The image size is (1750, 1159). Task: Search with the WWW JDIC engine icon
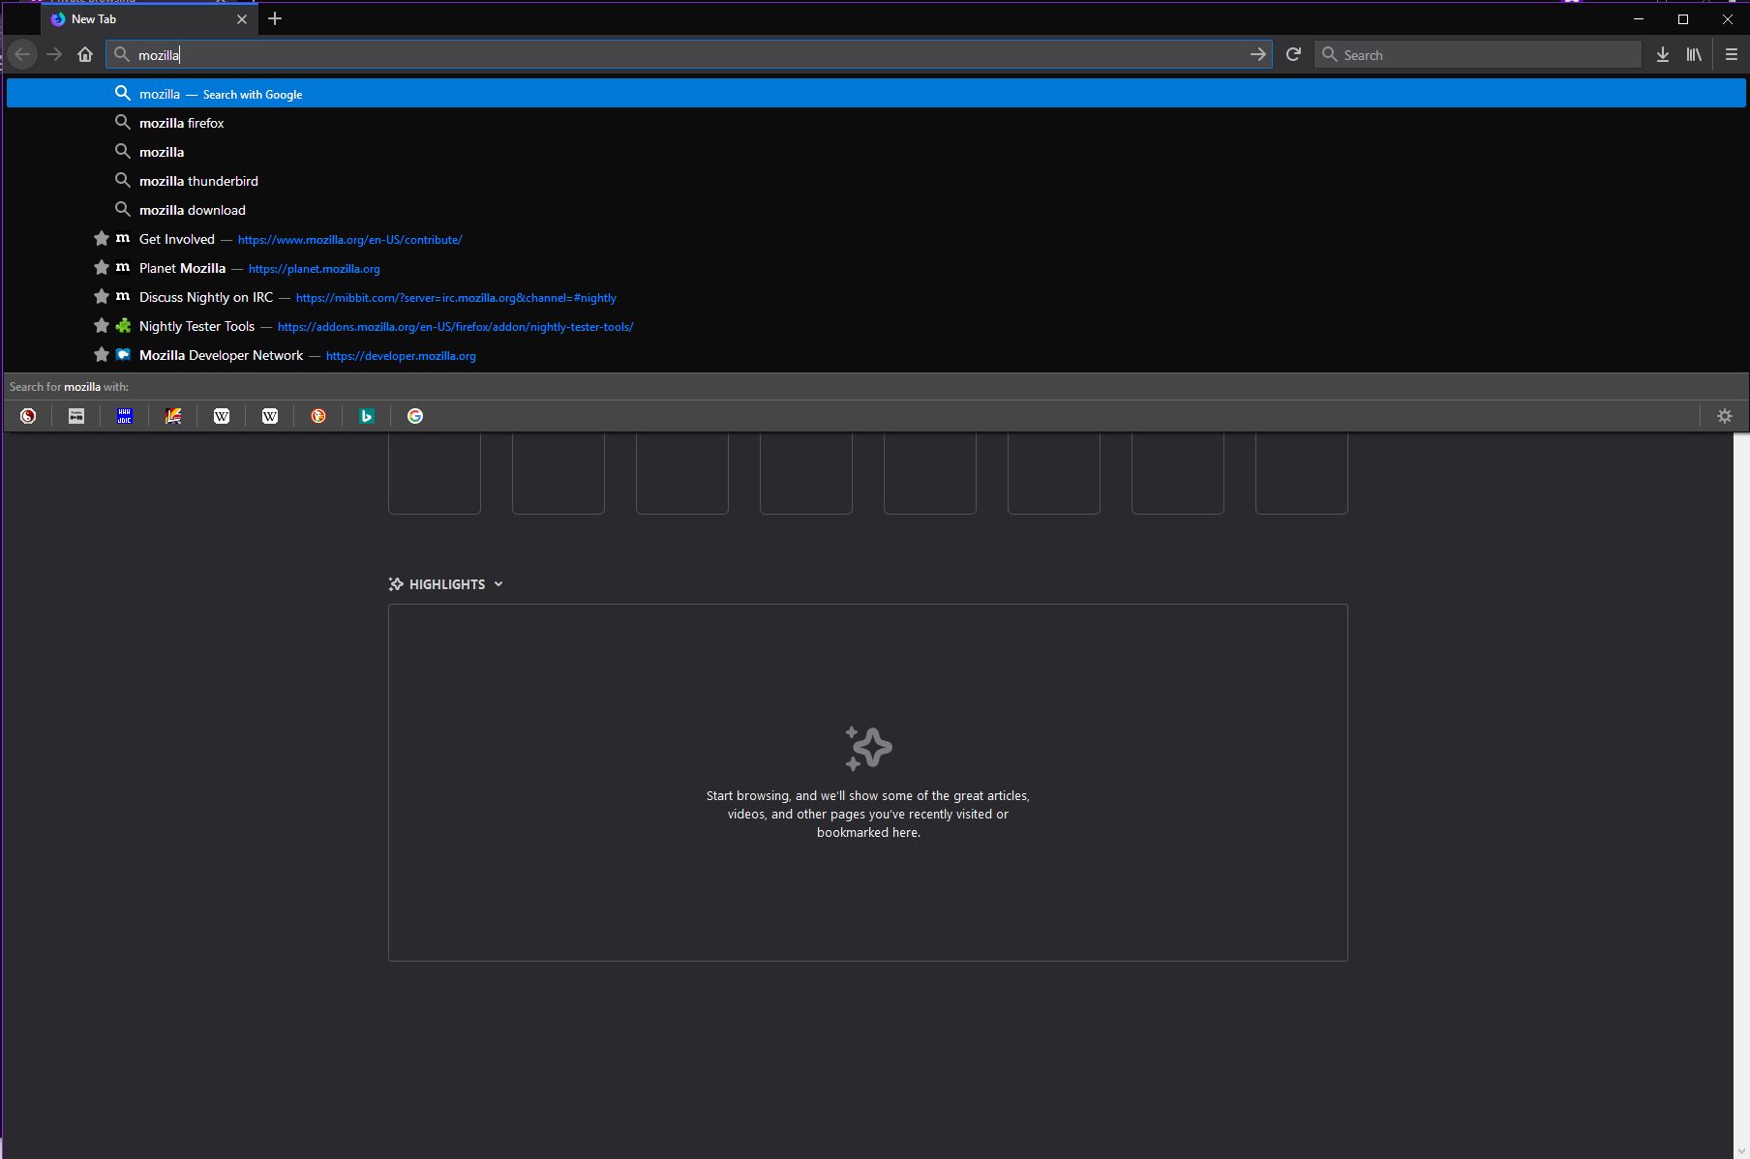coord(125,416)
